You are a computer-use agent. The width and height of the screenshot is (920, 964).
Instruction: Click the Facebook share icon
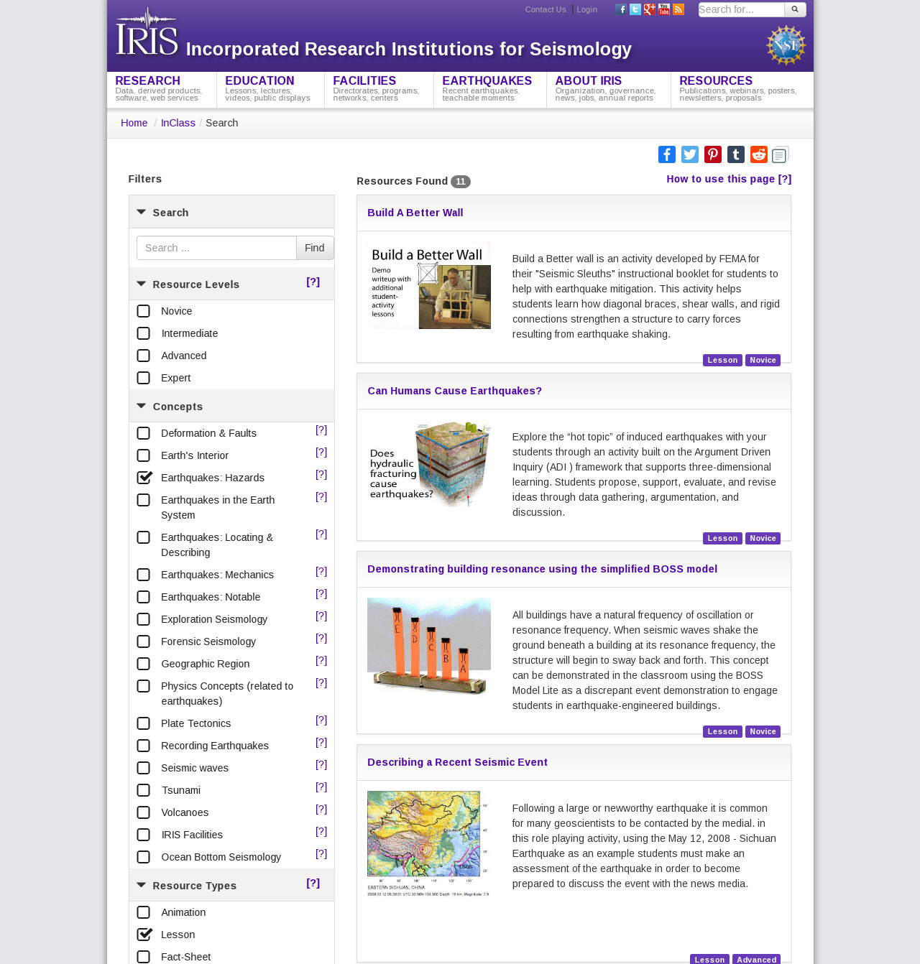666,154
